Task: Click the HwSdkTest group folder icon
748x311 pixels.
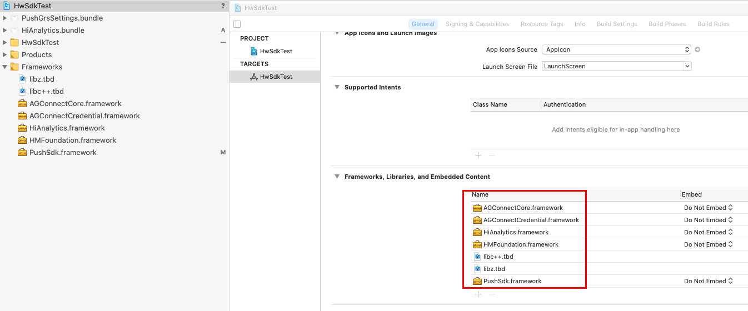Action: (14, 42)
